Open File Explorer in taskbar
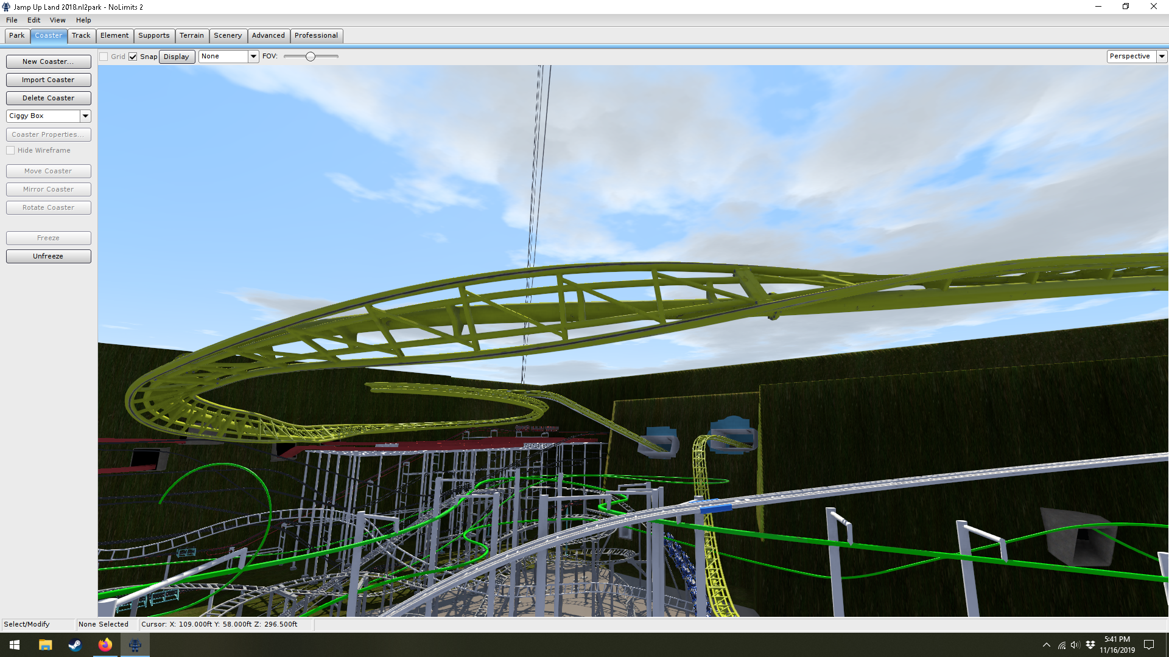The image size is (1169, 657). coord(45,645)
